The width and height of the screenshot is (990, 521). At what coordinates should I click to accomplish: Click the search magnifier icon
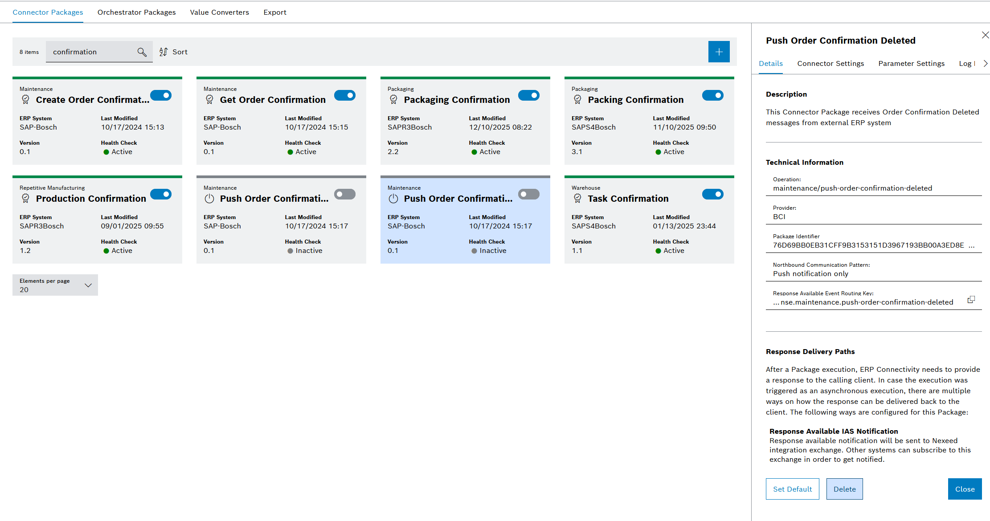(x=142, y=52)
